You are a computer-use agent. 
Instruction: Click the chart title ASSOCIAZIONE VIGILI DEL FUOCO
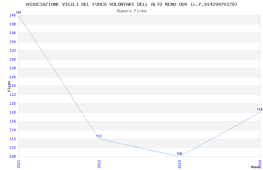point(131,4)
